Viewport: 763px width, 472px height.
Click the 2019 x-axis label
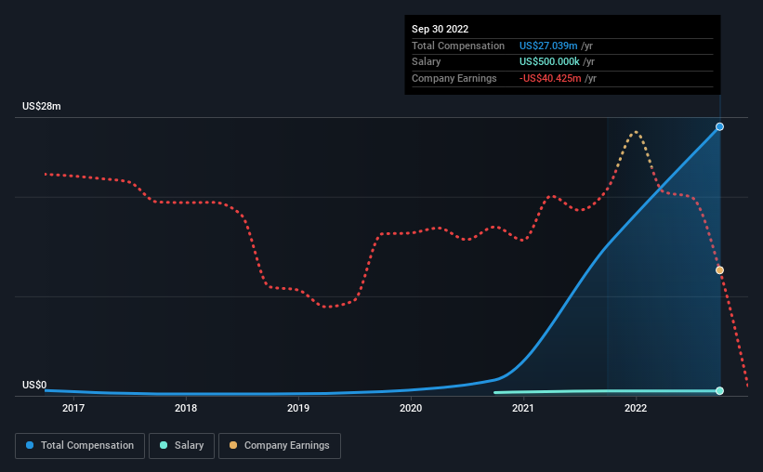[x=298, y=408]
